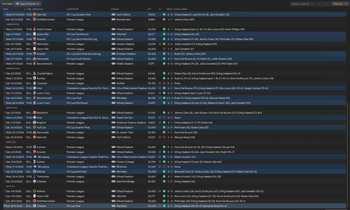Tick the selection circle for Sat, 10/2/2024

[5, 84]
